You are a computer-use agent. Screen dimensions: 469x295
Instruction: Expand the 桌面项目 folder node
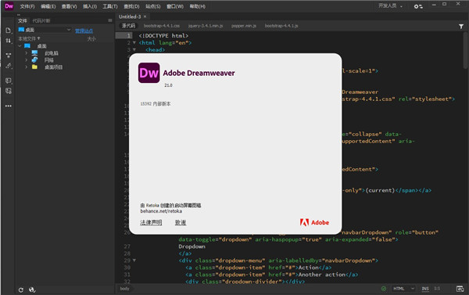click(27, 67)
